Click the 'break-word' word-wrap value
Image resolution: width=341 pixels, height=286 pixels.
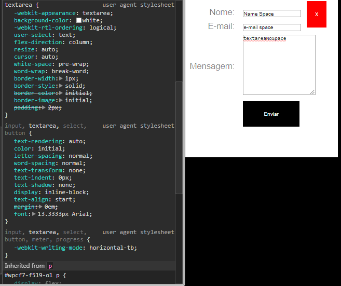click(x=69, y=71)
